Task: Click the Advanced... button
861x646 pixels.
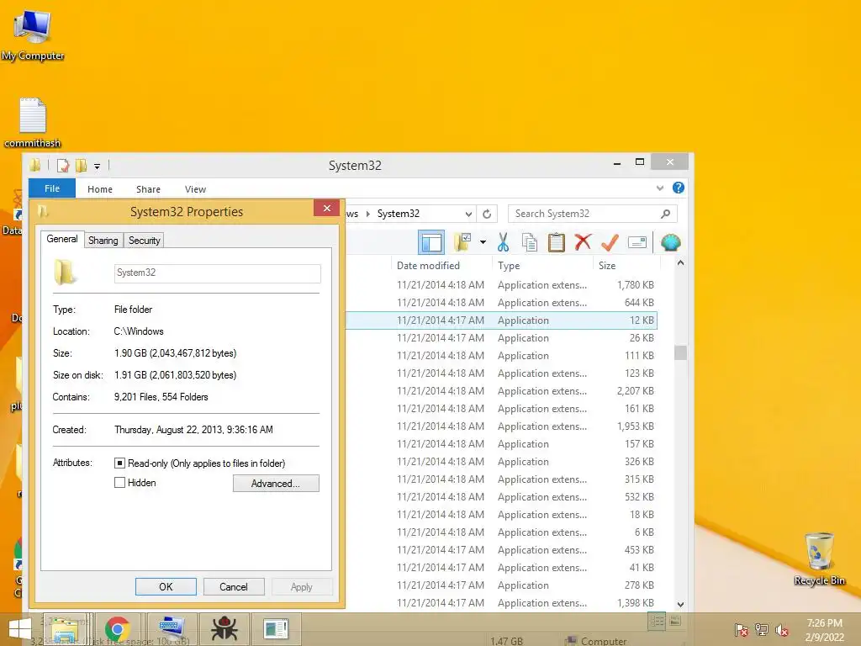Action: [x=276, y=484]
